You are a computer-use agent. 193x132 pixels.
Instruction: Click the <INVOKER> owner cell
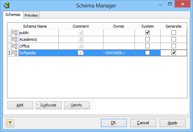point(119,53)
